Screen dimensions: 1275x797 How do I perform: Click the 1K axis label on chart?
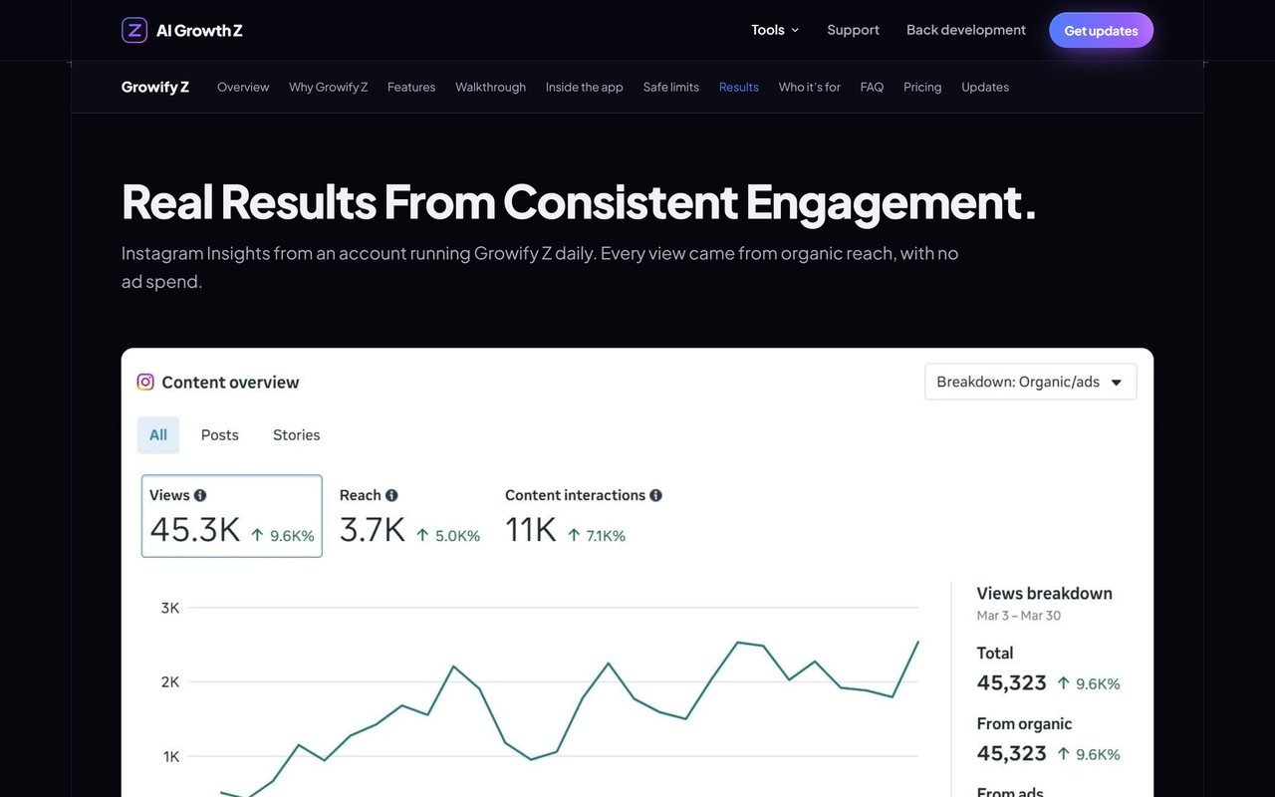[x=171, y=756]
